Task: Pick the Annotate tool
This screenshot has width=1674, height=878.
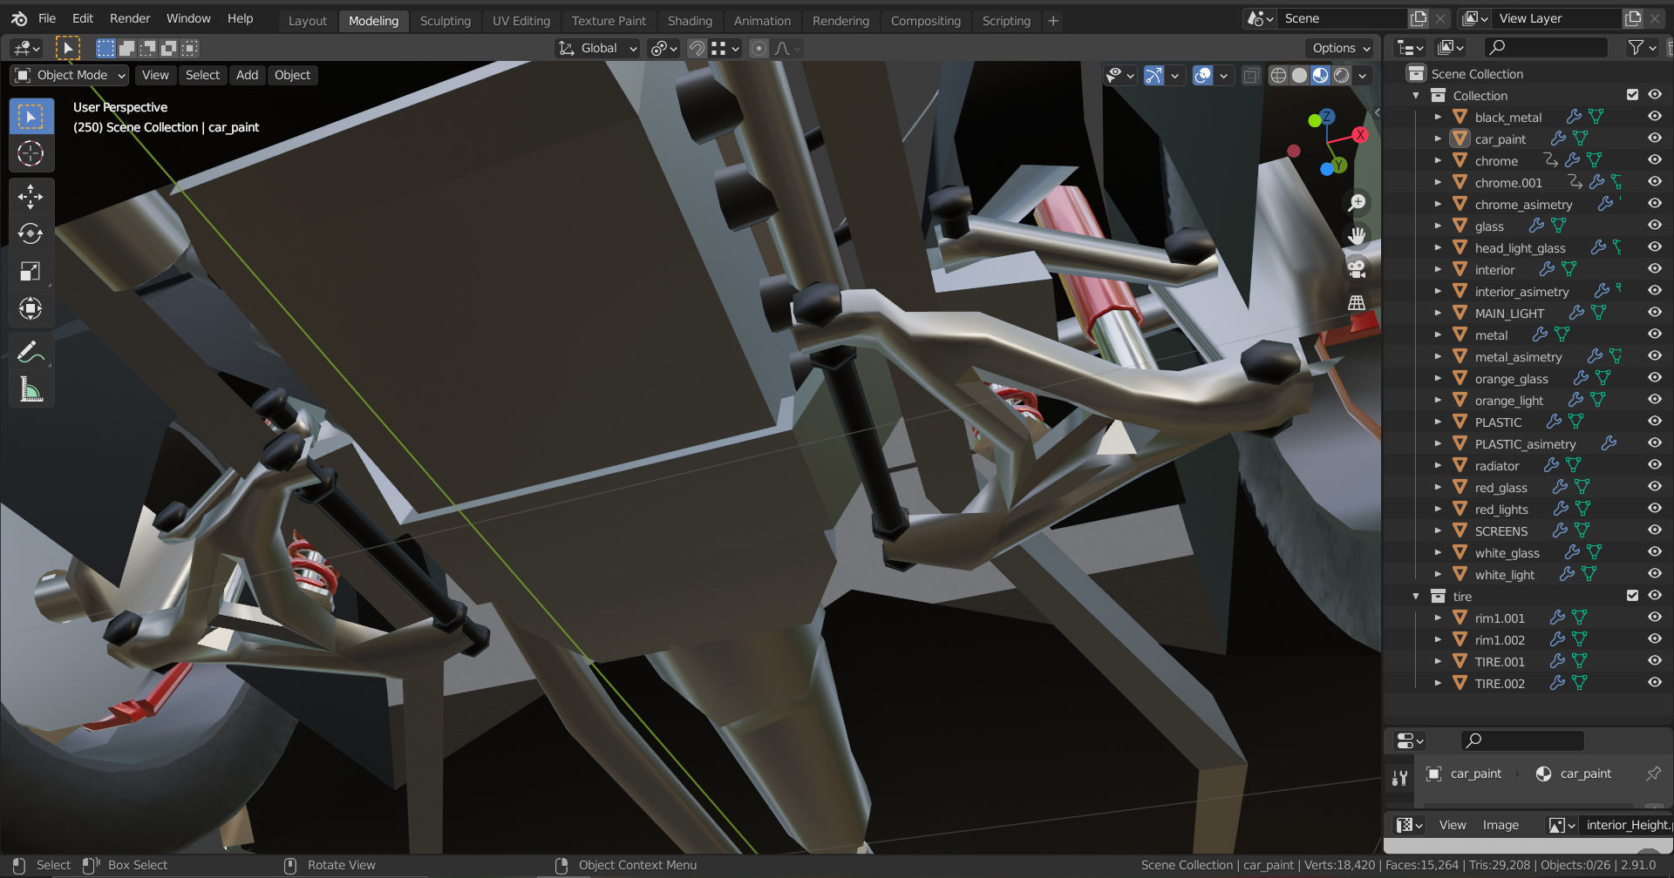Action: point(31,352)
